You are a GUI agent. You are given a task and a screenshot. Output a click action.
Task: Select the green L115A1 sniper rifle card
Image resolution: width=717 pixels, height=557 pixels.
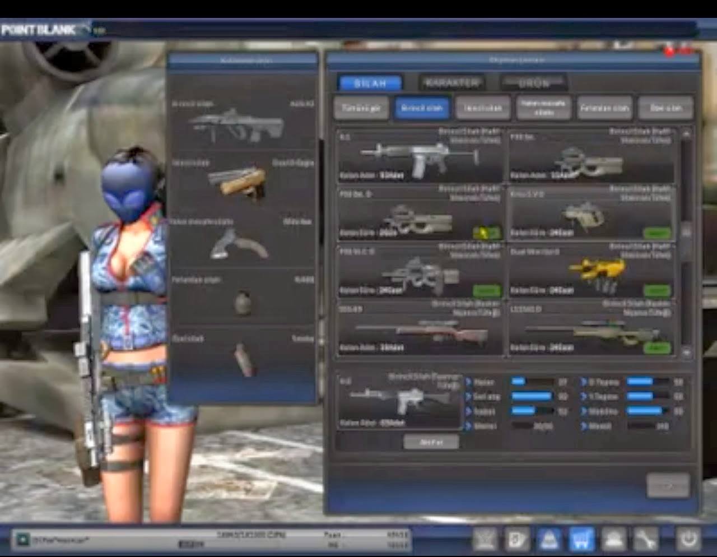coord(592,328)
